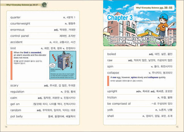Click the word 'friction'
This screenshot has width=184, height=132.
112,97
